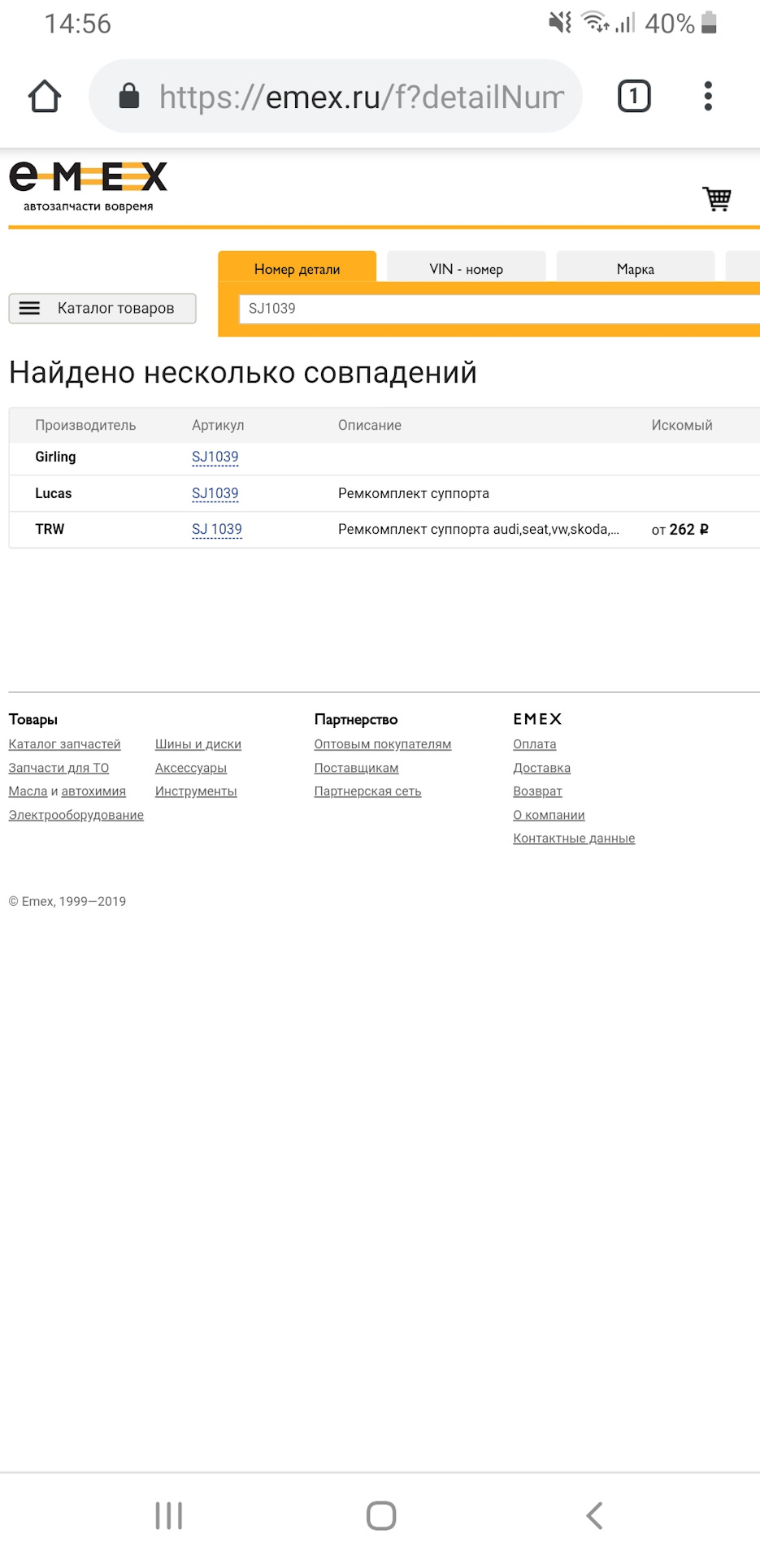The height and width of the screenshot is (1560, 760).
Task: Open TRW SJ 1039 article link
Action: point(217,530)
